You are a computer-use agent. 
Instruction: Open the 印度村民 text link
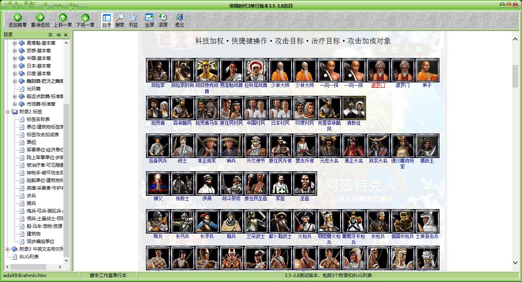click(x=305, y=123)
